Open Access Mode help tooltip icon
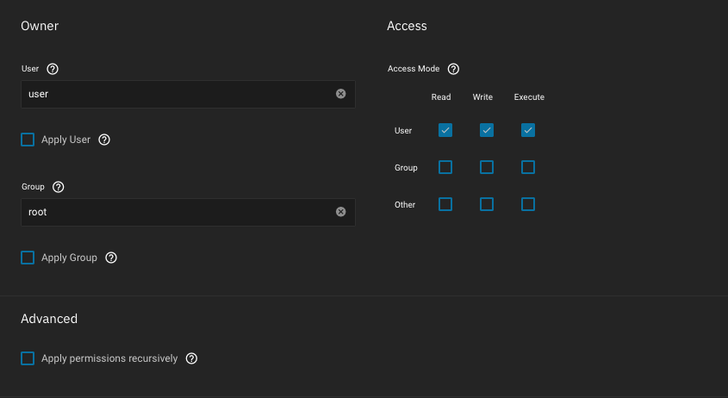 pyautogui.click(x=453, y=69)
